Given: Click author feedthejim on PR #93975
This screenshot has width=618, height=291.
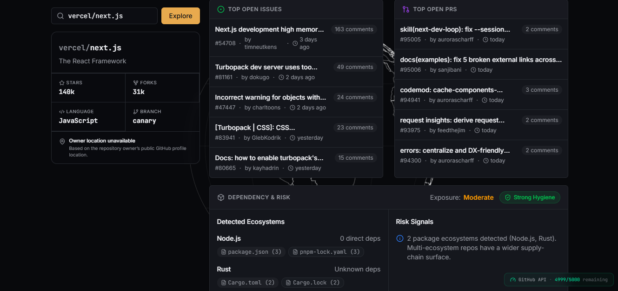Looking at the screenshot, I should [452, 130].
